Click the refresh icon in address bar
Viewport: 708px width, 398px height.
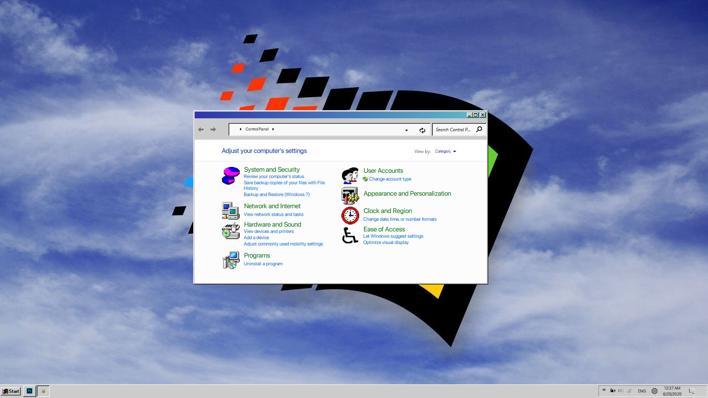(x=422, y=130)
